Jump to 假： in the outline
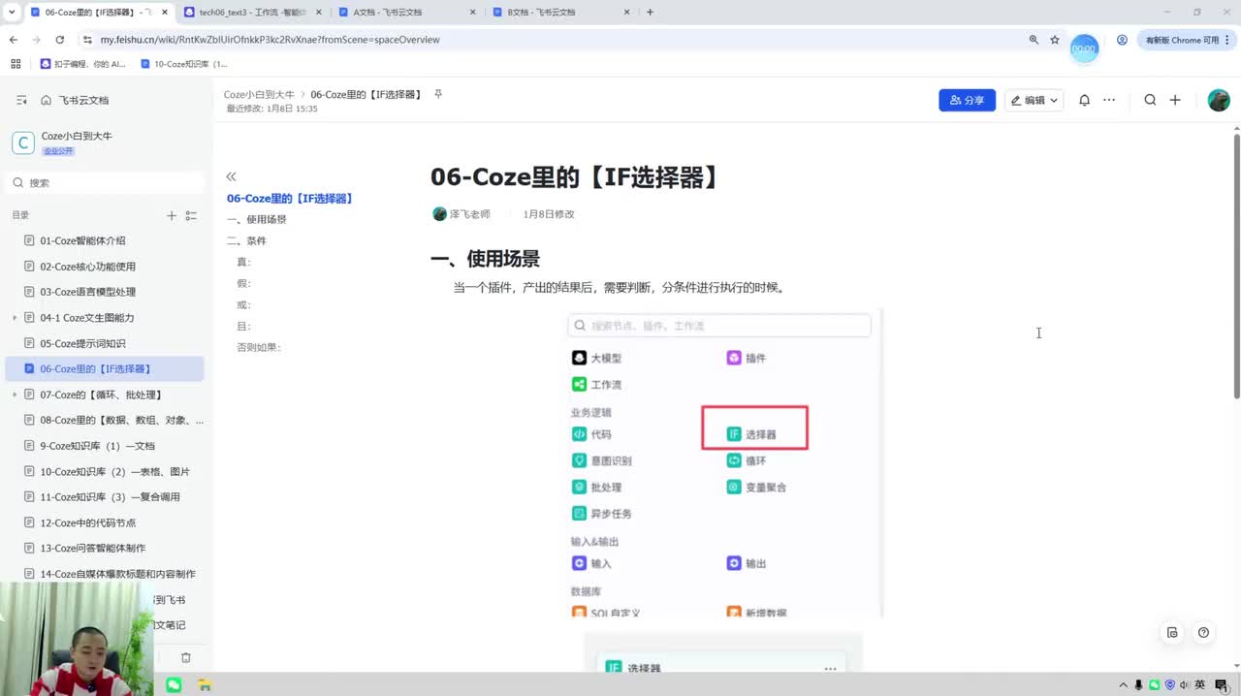1241x696 pixels. click(243, 283)
